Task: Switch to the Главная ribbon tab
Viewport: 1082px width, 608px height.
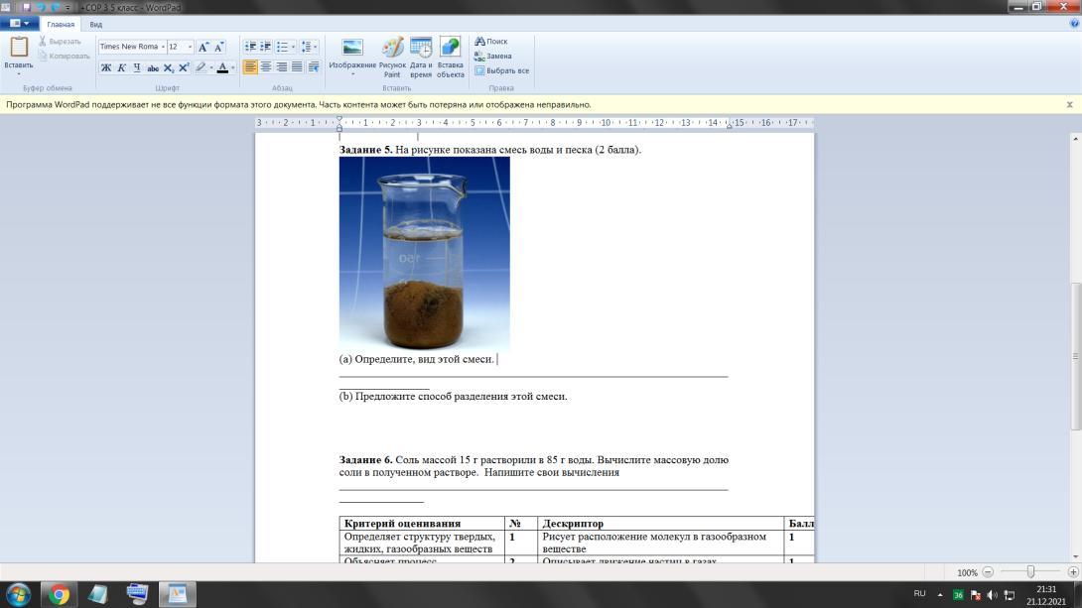Action: 61,24
